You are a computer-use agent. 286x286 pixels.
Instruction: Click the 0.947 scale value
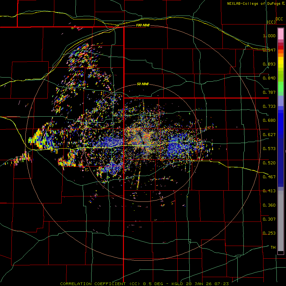tap(269, 50)
